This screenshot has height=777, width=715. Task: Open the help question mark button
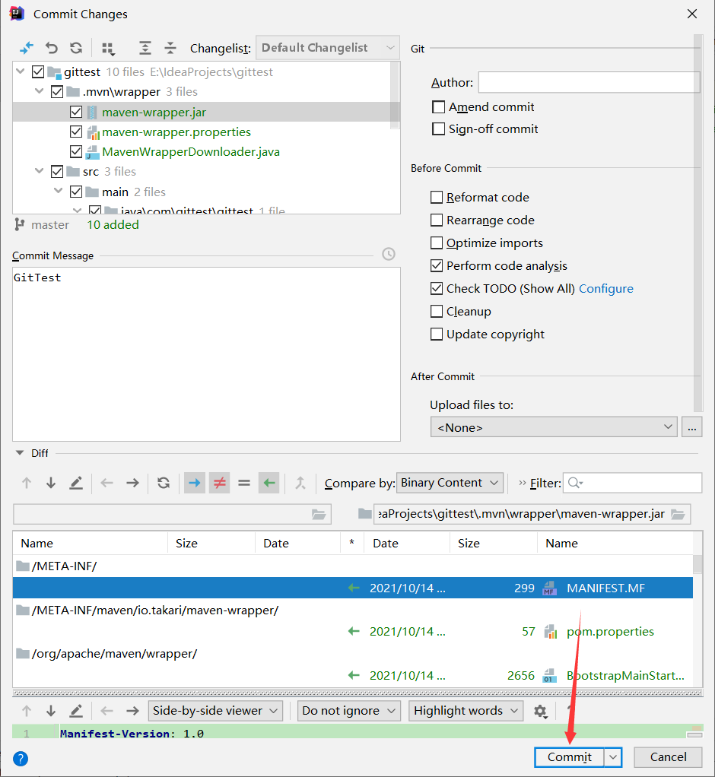click(21, 759)
